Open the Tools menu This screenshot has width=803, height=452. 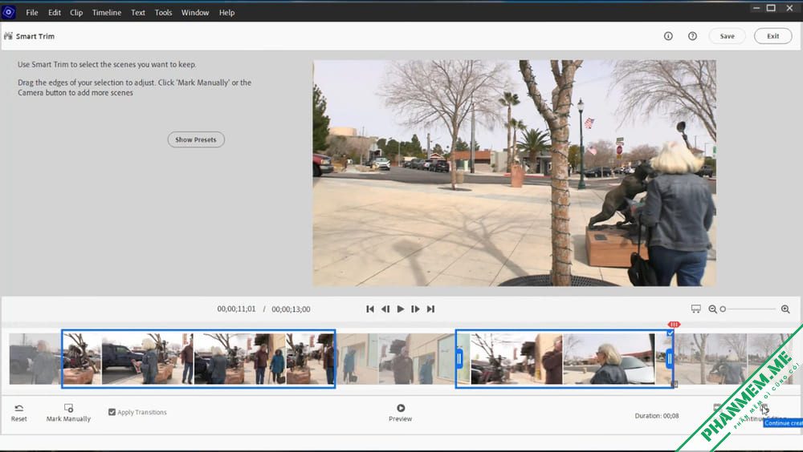point(163,12)
